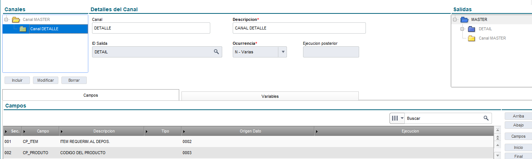Image resolution: width=532 pixels, height=159 pixels.
Task: Click the Borrar button
Action: pos(74,80)
